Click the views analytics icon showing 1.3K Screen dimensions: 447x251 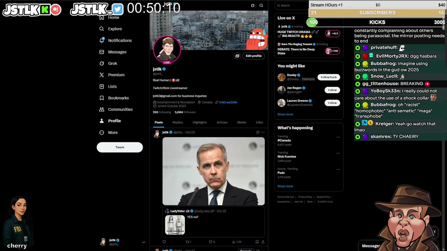tap(237, 242)
